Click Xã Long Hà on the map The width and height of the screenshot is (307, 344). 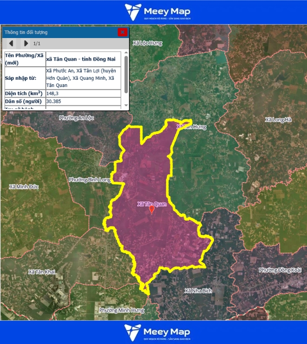tap(278, 120)
